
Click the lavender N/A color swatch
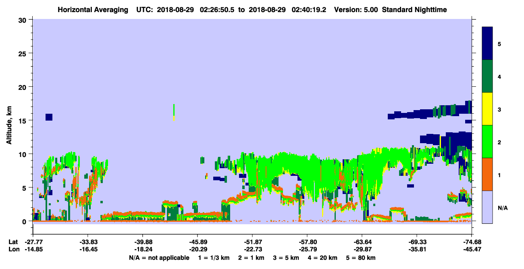(487, 207)
